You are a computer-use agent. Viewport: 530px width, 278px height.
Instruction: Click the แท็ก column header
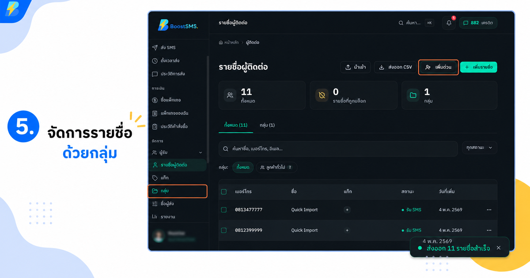click(x=348, y=192)
